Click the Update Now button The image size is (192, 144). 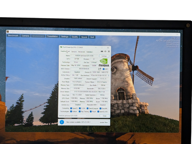click(x=104, y=122)
